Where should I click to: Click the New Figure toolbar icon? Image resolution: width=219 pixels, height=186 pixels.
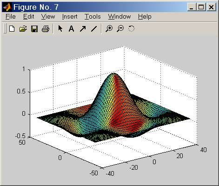click(x=12, y=29)
